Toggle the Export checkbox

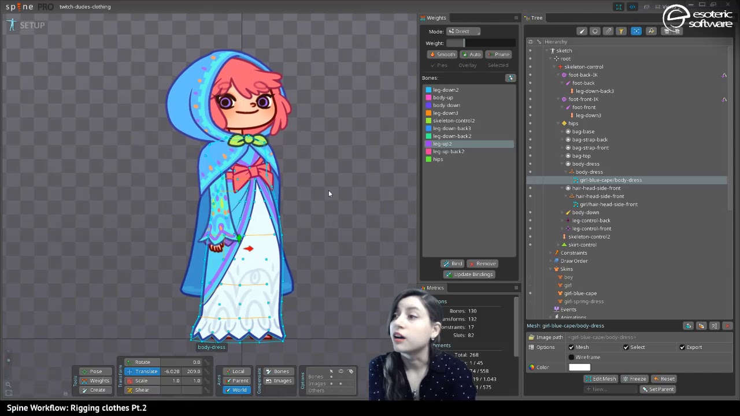[682, 347]
